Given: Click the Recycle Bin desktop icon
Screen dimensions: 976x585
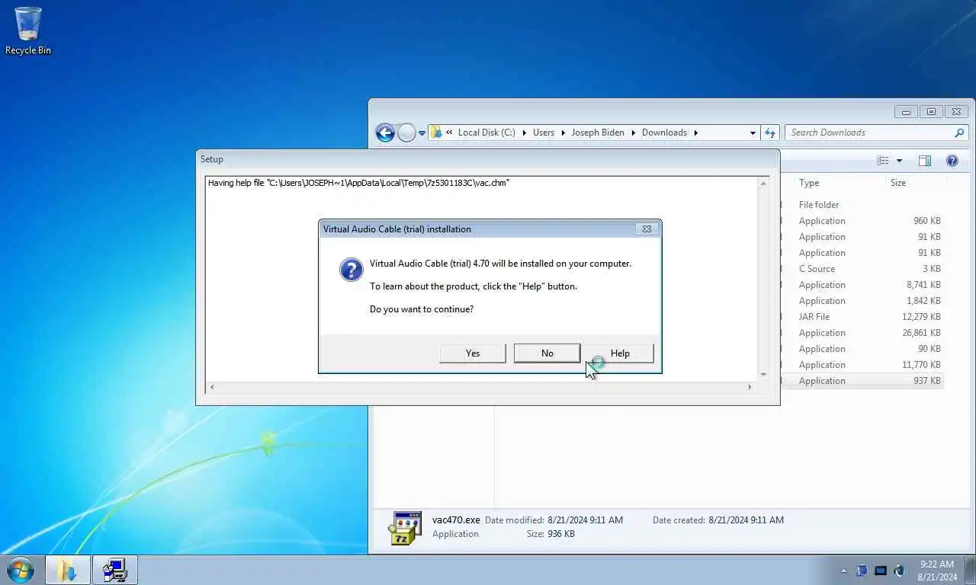Looking at the screenshot, I should click(28, 30).
